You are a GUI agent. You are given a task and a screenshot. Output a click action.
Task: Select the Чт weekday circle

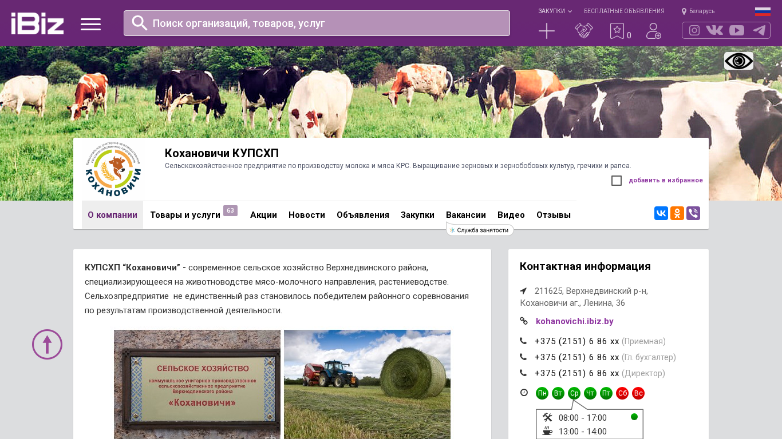tap(590, 393)
